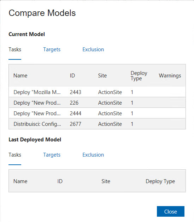The image size is (194, 222).
Task: Click Deploy Type header in Last Deployed Model table
Action: [x=160, y=181]
